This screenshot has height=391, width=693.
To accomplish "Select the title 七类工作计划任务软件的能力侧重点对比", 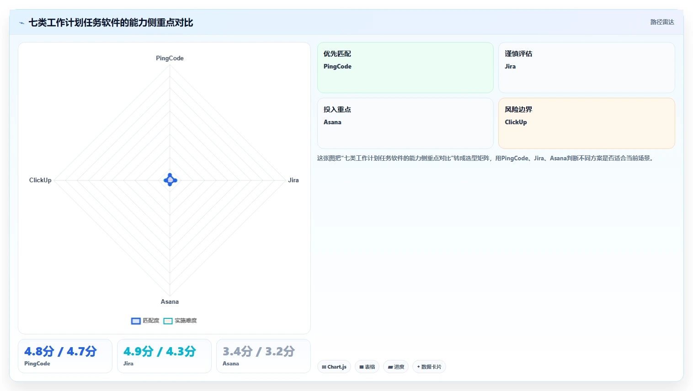I will click(111, 23).
